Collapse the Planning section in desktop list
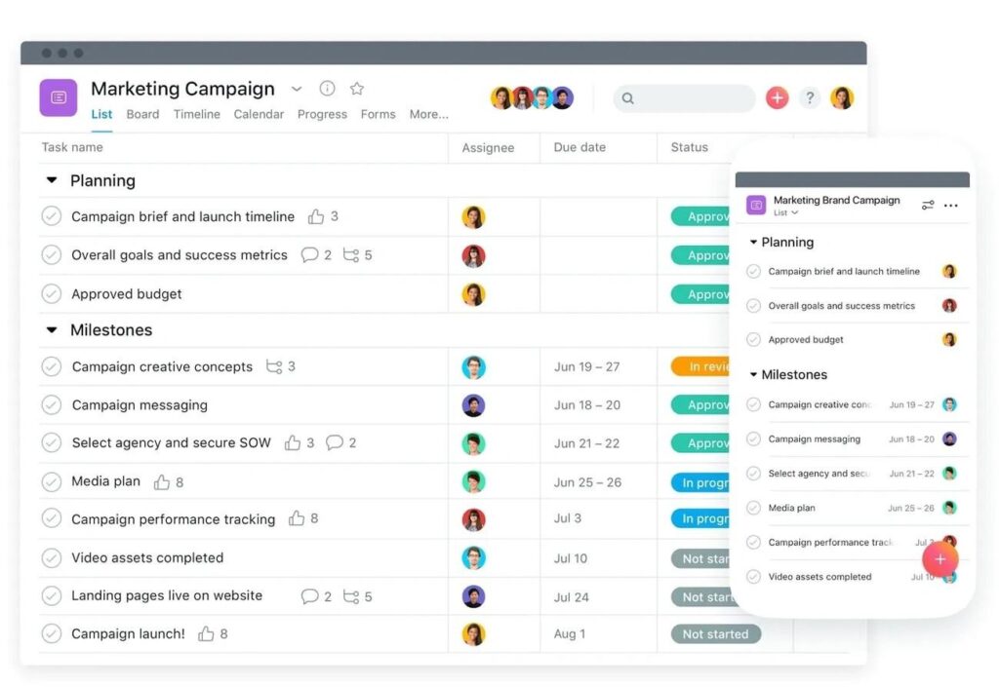The image size is (999, 687). 52,181
